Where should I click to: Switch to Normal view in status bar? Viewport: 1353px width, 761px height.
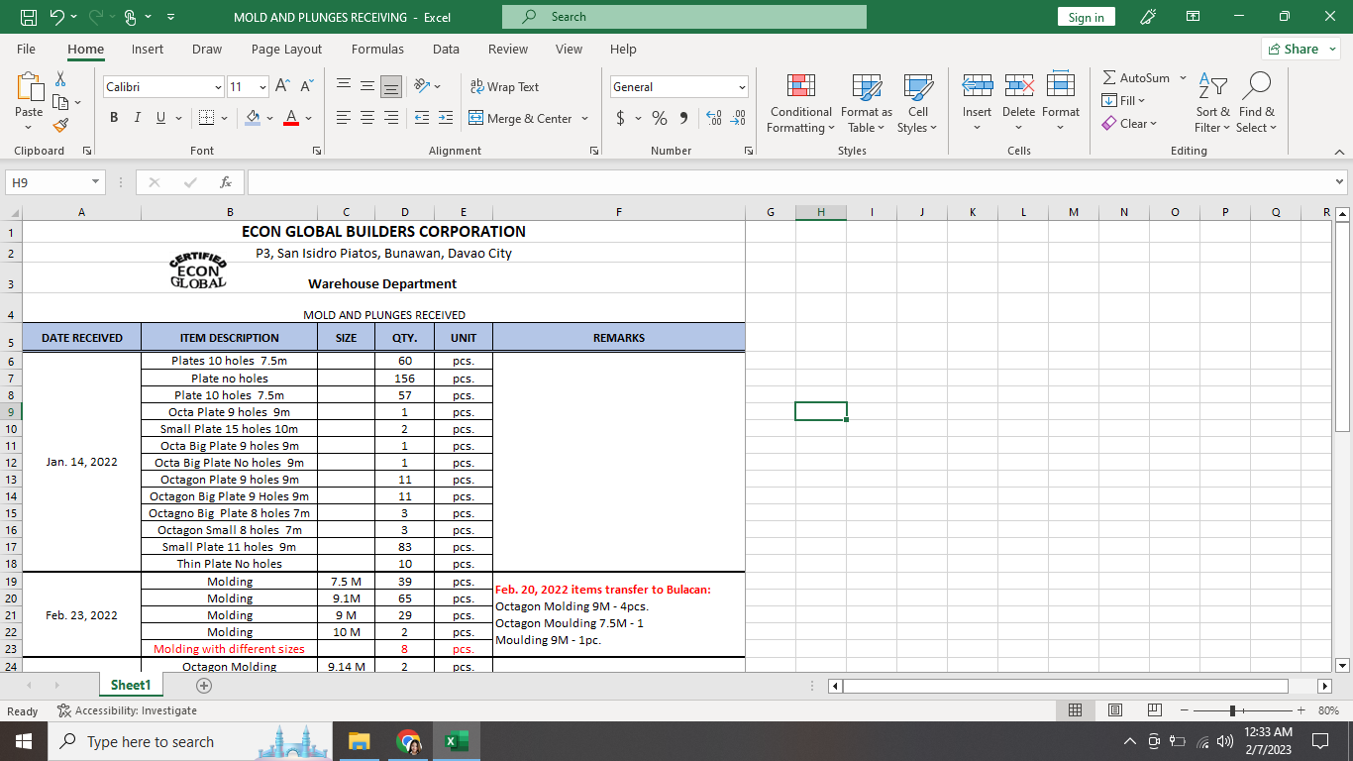tap(1075, 710)
